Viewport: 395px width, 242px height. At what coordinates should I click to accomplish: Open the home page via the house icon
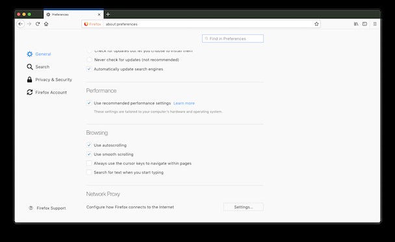click(46, 24)
